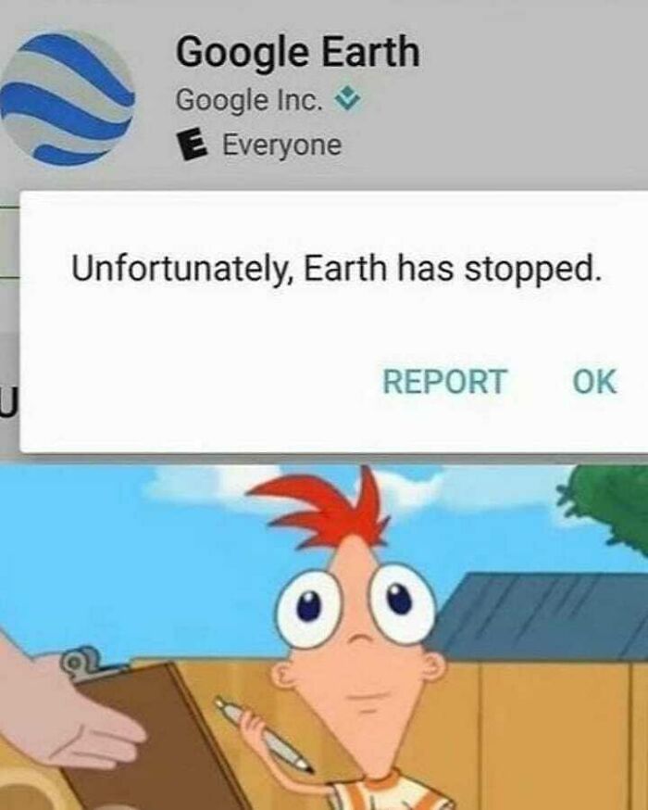Tap the verified developer diamond badge
Screen dimensions: 648x810
[348, 98]
